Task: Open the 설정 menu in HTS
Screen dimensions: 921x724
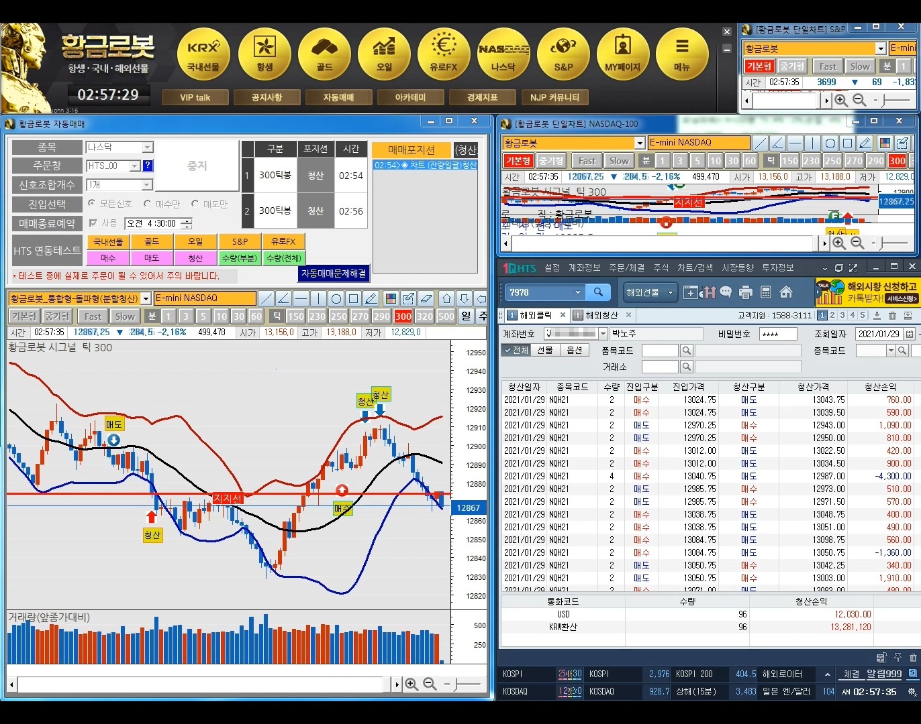Action: pos(552,267)
